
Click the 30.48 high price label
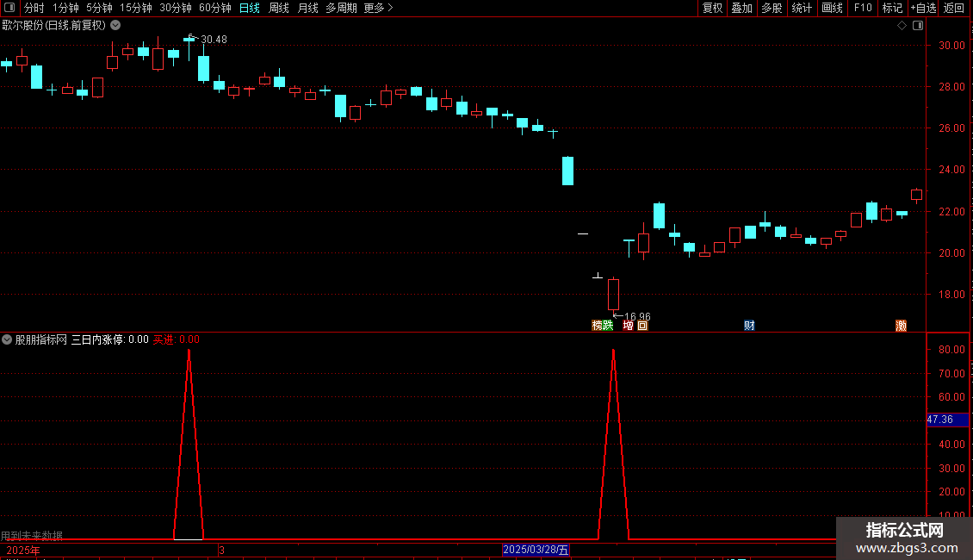214,40
